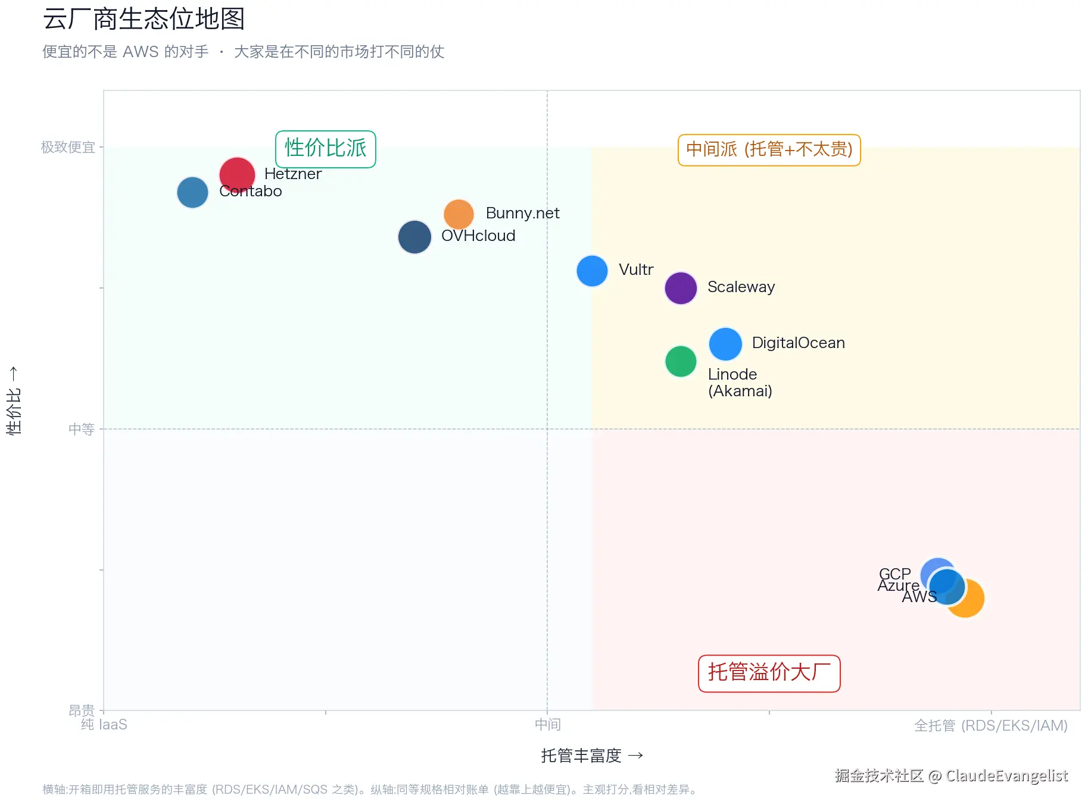1088x805 pixels.
Task: Select the Azure bubble in front of AWS
Action: click(947, 586)
